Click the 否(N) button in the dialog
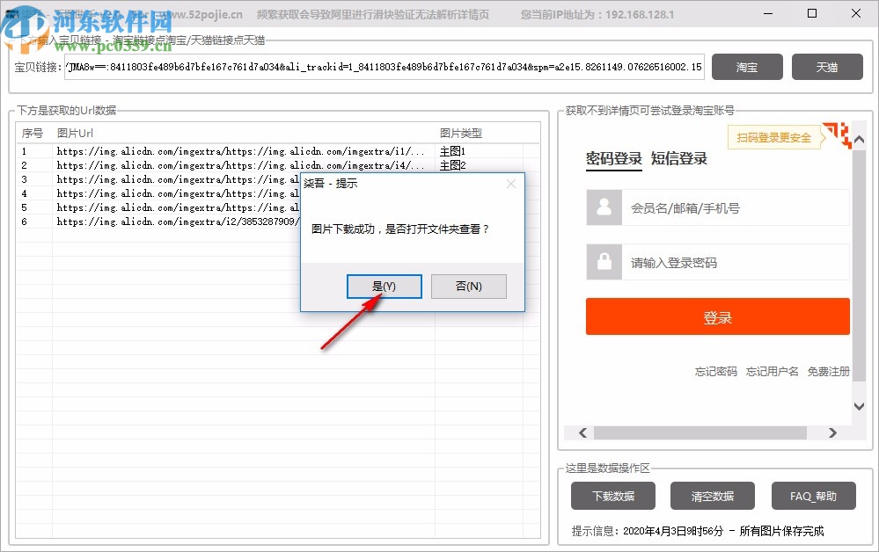Screen dimensions: 879x552 469,286
